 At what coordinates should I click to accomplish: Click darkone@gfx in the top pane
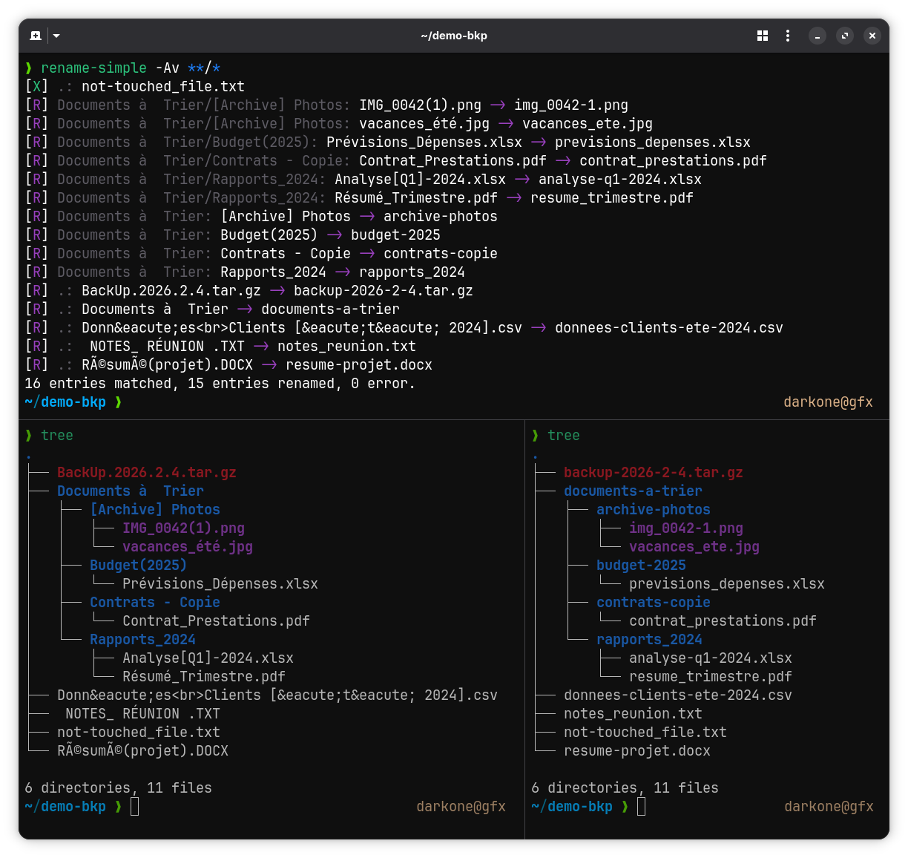point(828,402)
